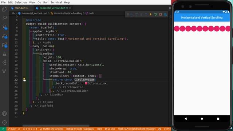Trigger Flutter Hot Reload lightning icon
The image size is (233, 131).
151,15
